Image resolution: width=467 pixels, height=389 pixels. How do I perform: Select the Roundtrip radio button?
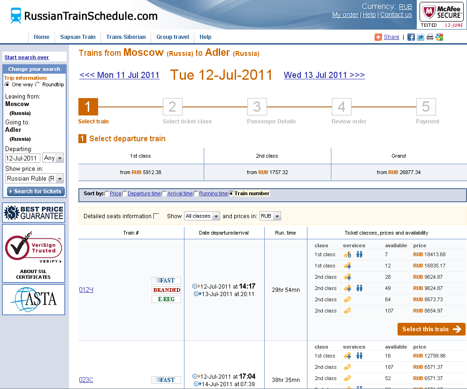[x=38, y=84]
